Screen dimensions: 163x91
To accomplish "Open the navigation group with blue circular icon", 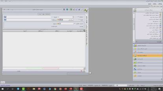I will pos(147,69).
